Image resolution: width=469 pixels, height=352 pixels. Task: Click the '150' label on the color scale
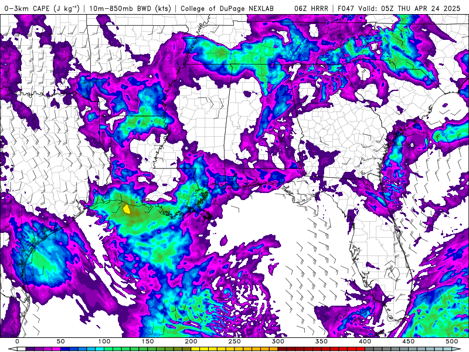pyautogui.click(x=148, y=341)
